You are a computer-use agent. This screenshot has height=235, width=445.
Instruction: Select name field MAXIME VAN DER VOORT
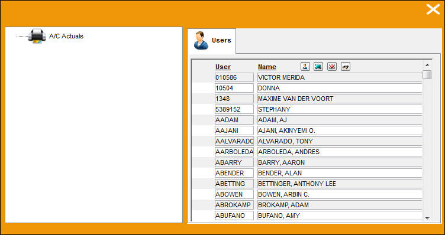click(x=340, y=99)
